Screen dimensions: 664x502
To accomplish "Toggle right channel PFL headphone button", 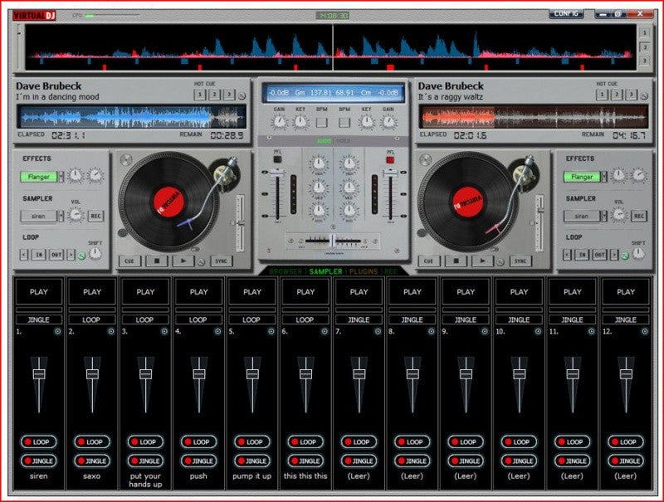I will pyautogui.click(x=390, y=159).
